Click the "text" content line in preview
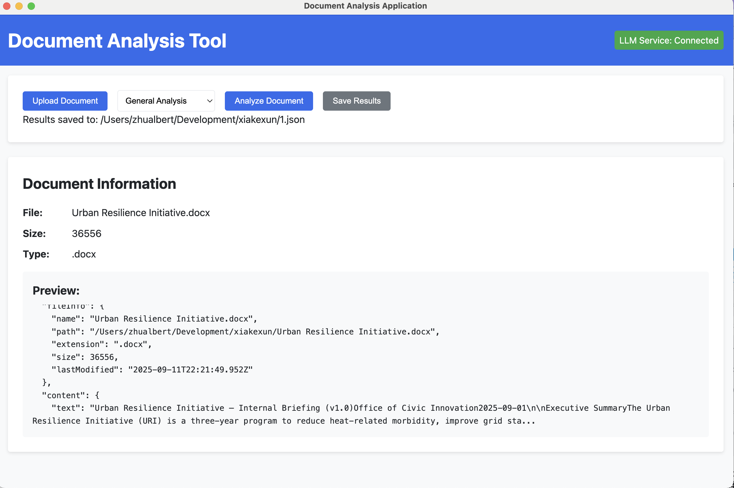Screen dimensions: 734x488 tap(360, 408)
